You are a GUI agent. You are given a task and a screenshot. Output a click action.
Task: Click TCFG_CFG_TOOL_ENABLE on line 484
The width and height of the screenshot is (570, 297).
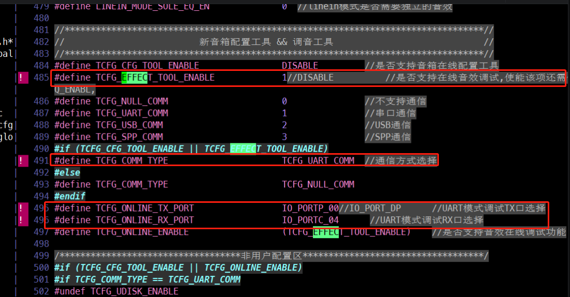148,66
